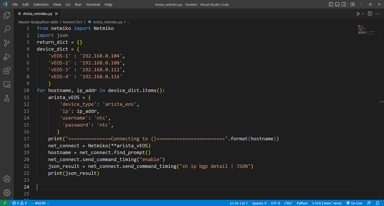Click UTF-8 encoding in the status bar

pos(275,203)
